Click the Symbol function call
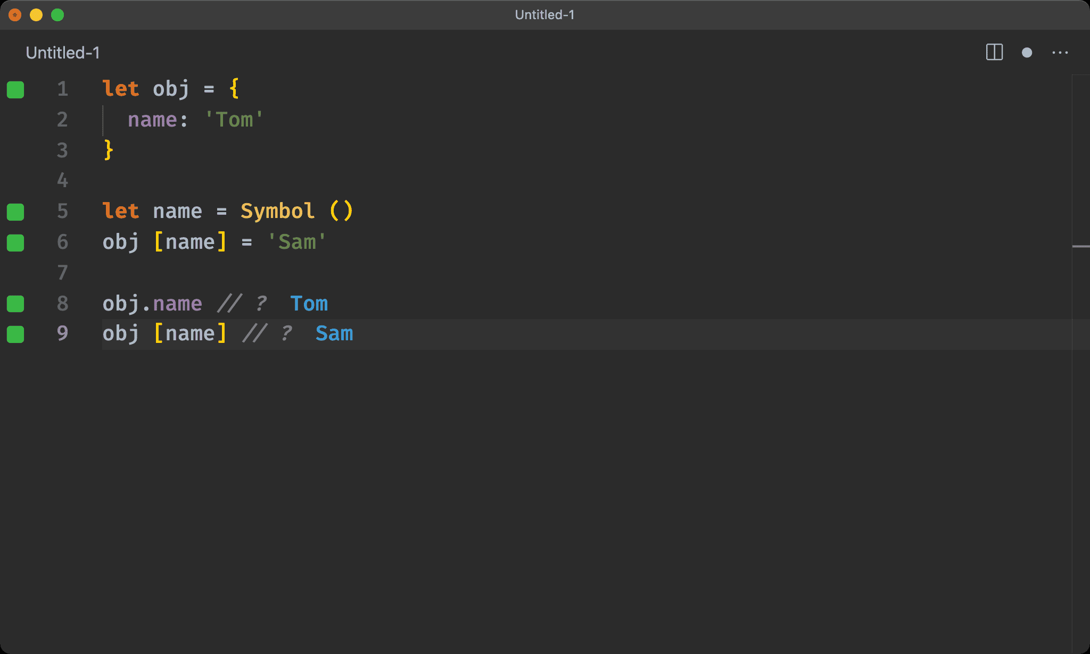 (x=277, y=211)
